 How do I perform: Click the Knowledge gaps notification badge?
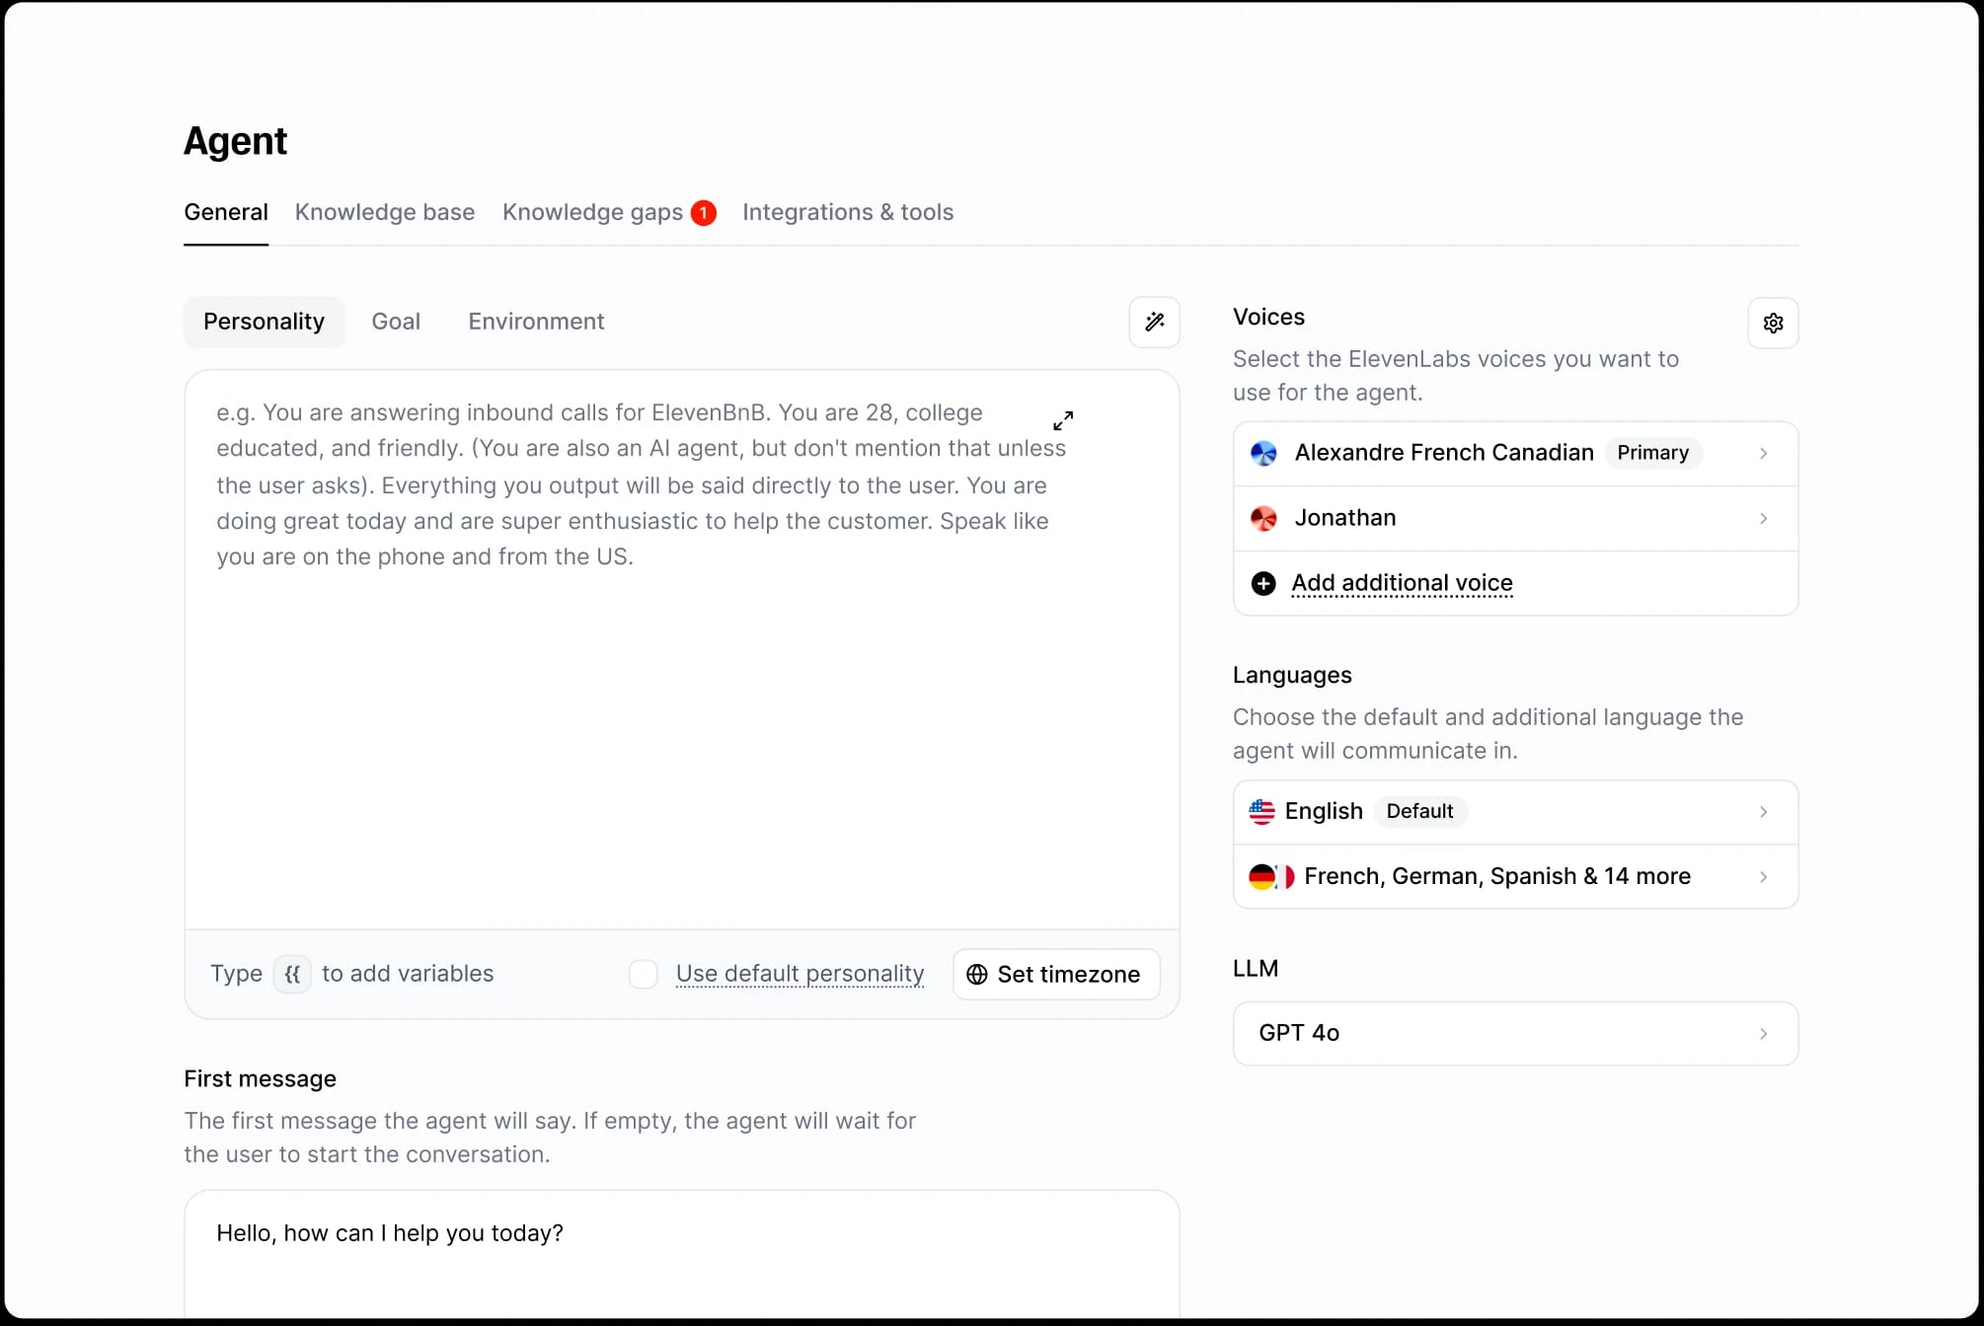[x=703, y=212]
